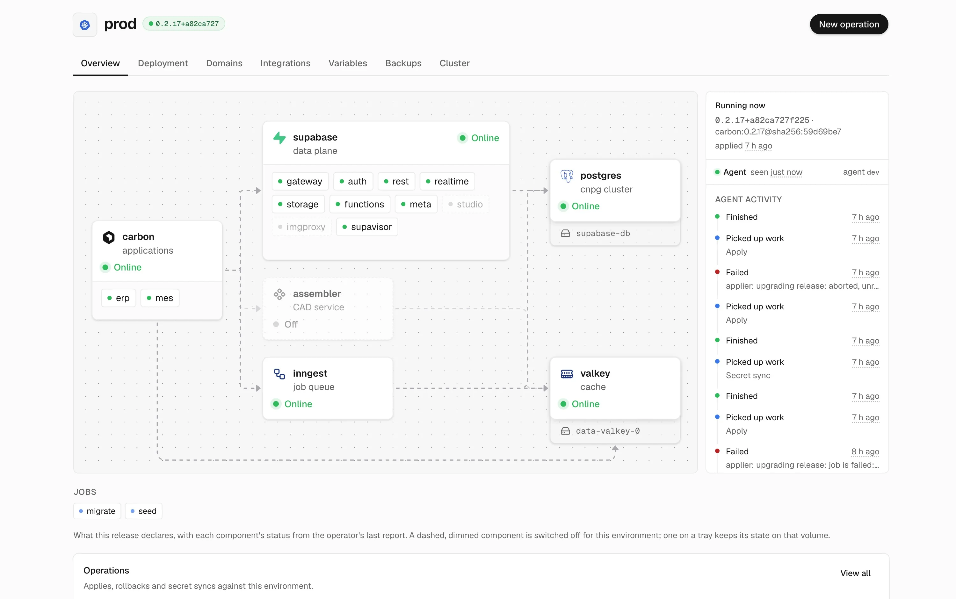
Task: Click the supabase lightning bolt icon
Action: (x=279, y=137)
